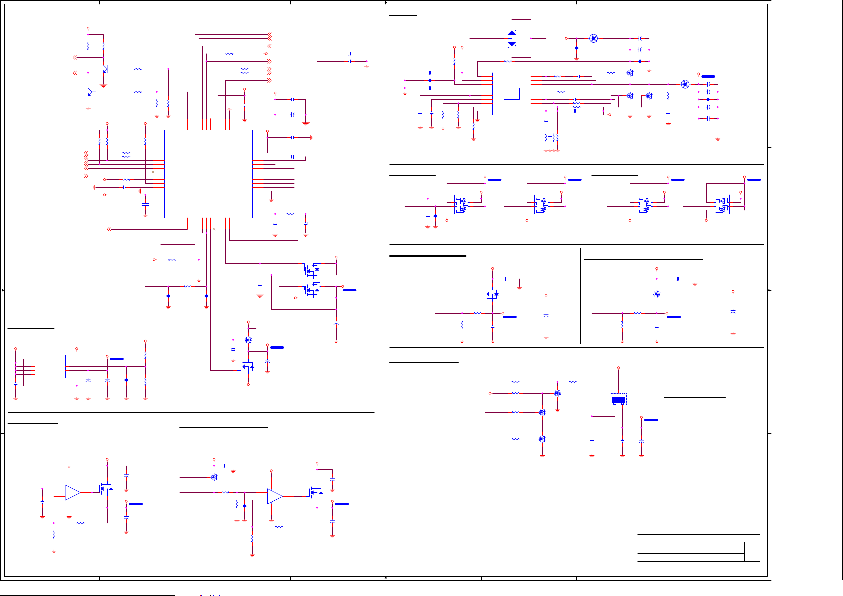
Task: Click the title block in the bottom-right corner
Action: [x=699, y=555]
